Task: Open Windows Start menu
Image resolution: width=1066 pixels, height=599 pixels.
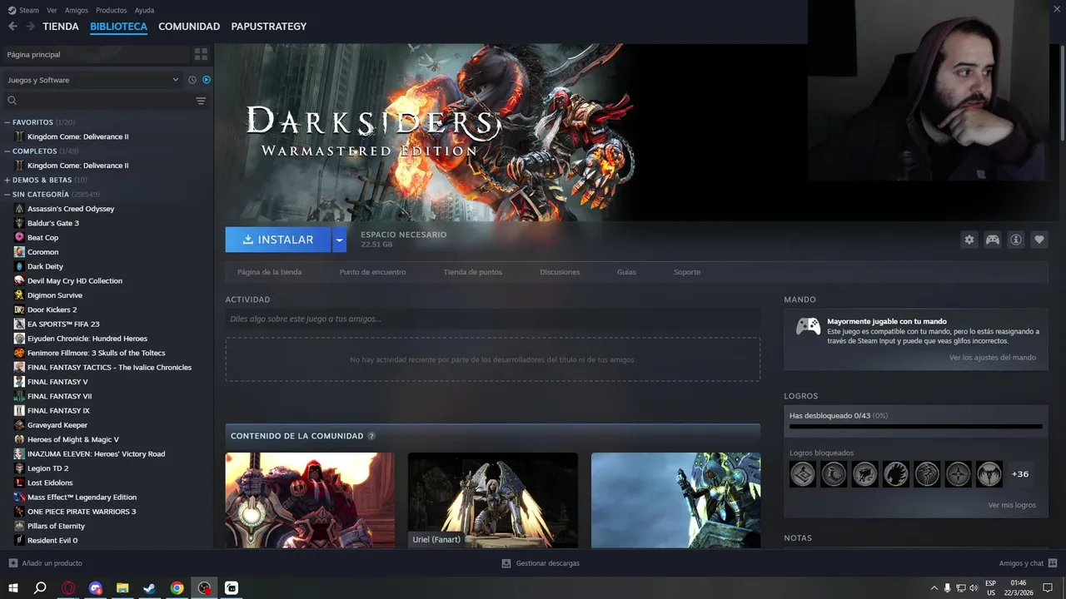Action: [13, 588]
